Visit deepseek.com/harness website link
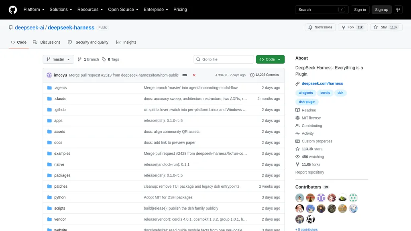Viewport: 411px width, 231px height. point(322,83)
